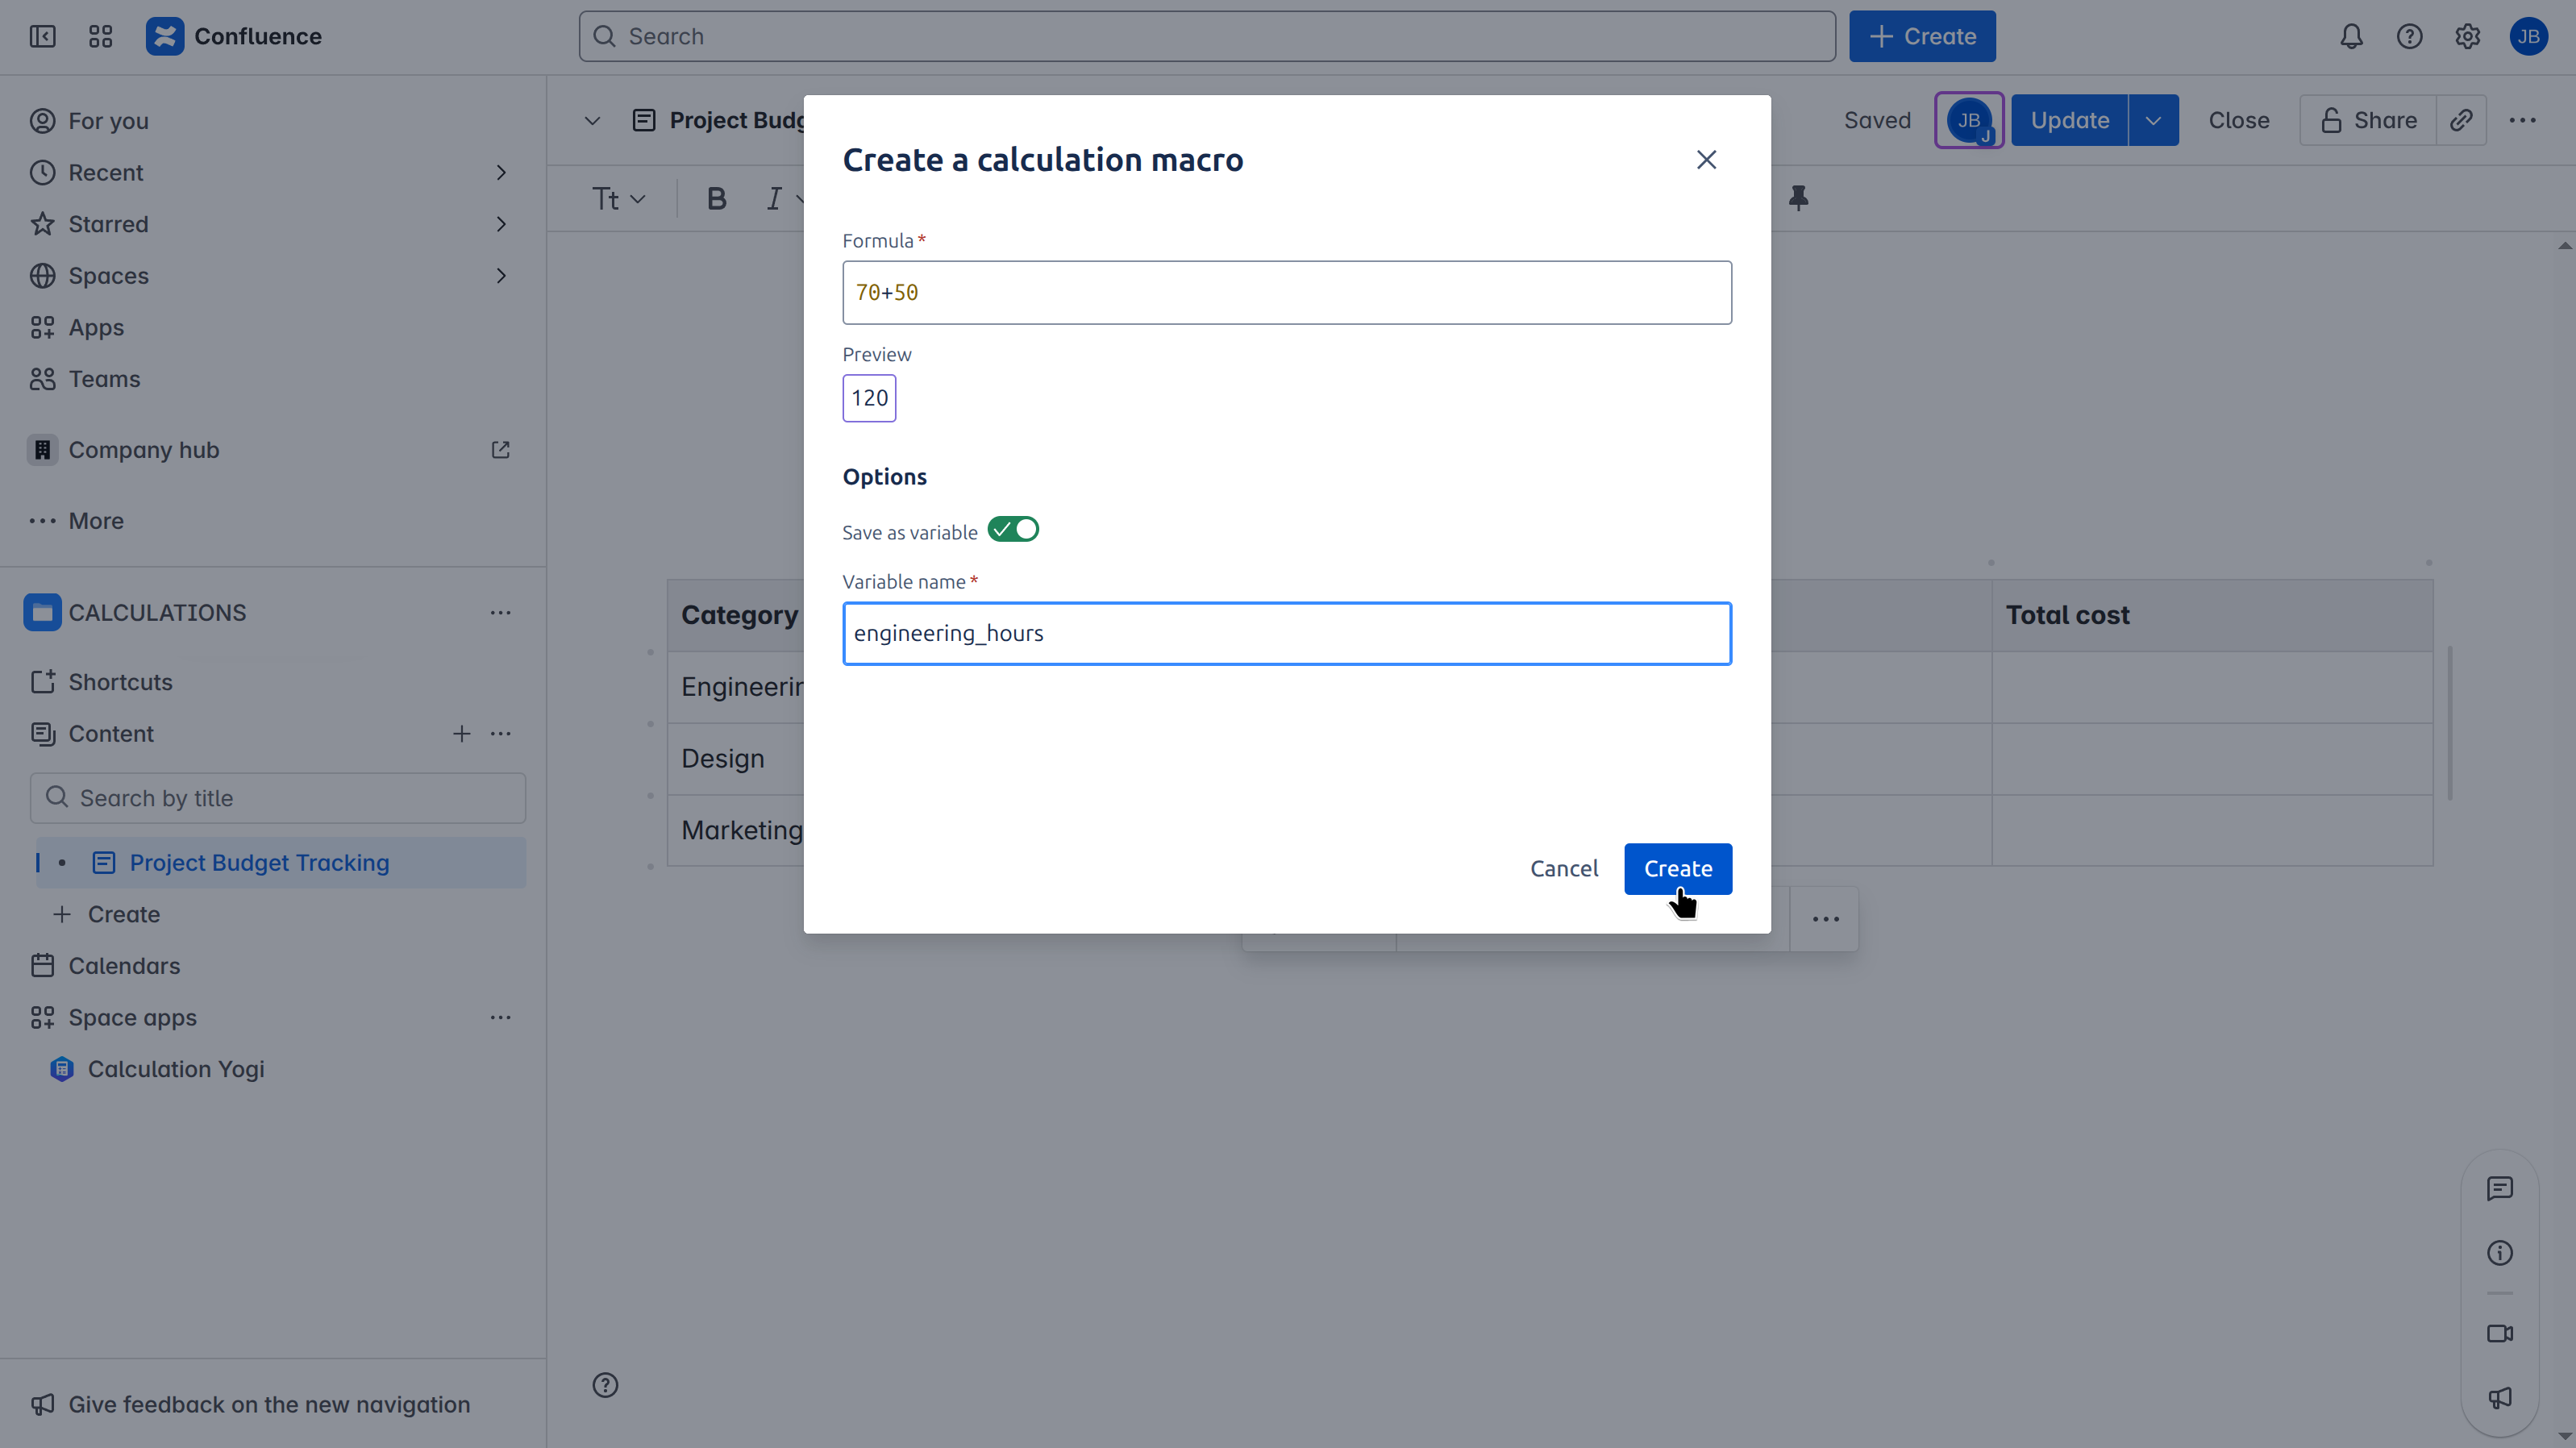
Task: Close the calculation macro dialog with the X icon
Action: pyautogui.click(x=1706, y=160)
